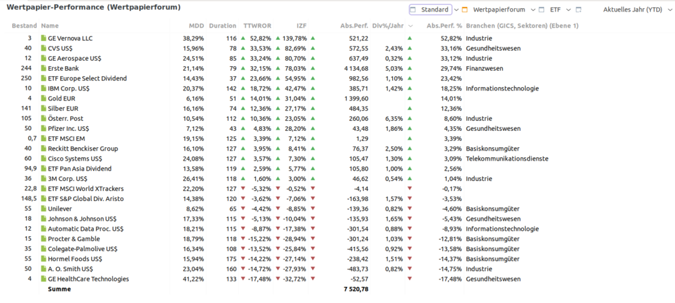Image resolution: width=675 pixels, height=303 pixels.
Task: Click the file icon beside Silber EUR
Action: 43,109
